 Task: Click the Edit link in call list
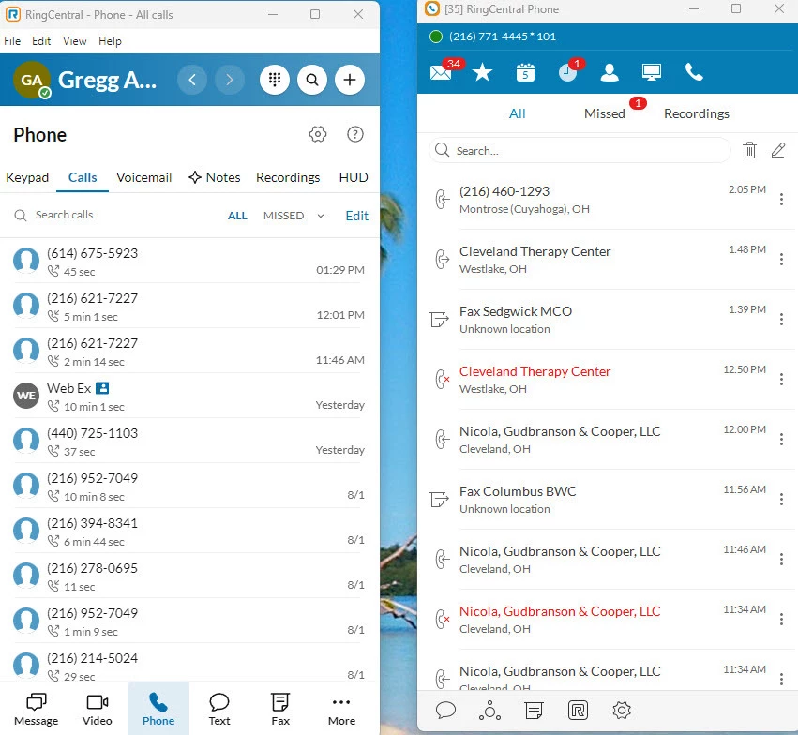pyautogui.click(x=356, y=216)
